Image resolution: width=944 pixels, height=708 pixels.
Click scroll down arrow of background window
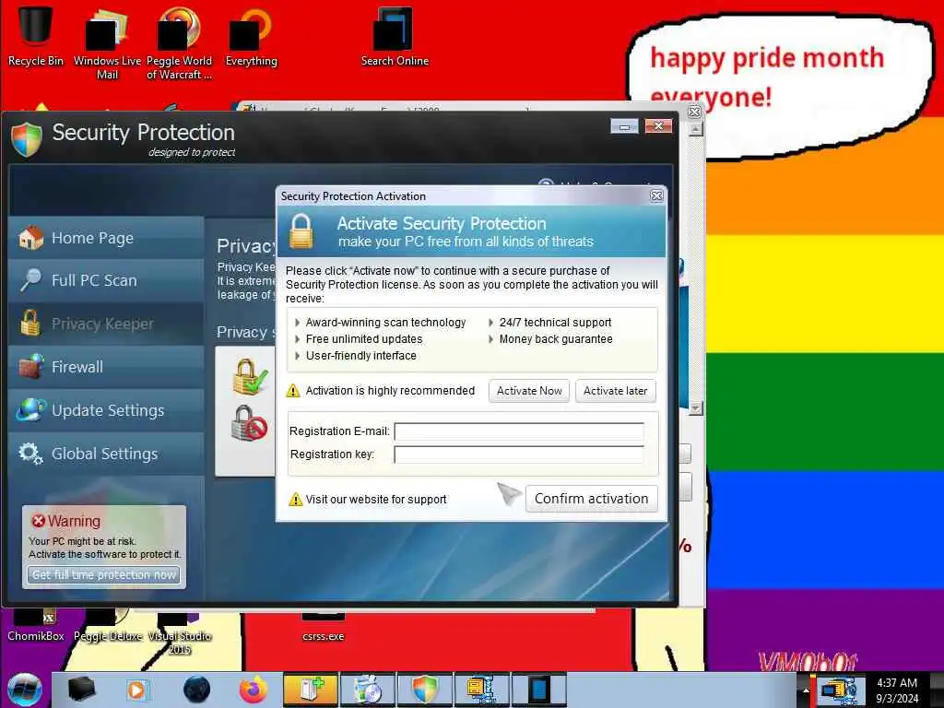[x=695, y=408]
